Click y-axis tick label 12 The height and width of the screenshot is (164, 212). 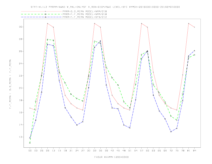click(21, 137)
